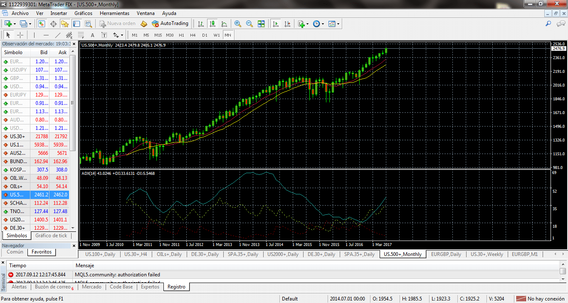Select the H4 timeframe button
Screen dimensions: 568x303
point(193,35)
